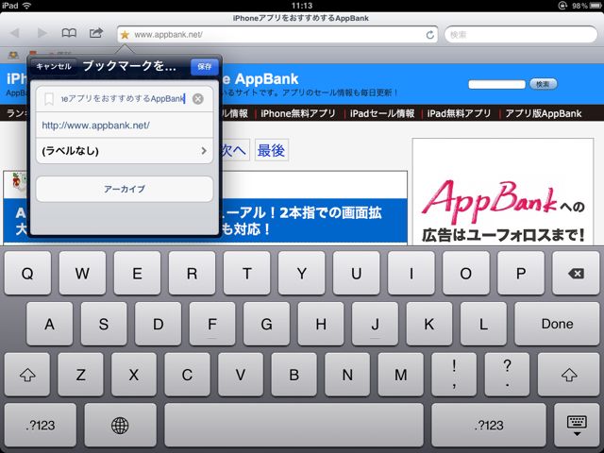This screenshot has width=604, height=453.
Task: Tap the 次へ pagination link
Action: point(234,150)
